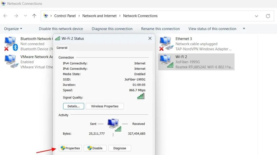This screenshot has width=277, height=155.
Task: Click the Network Connections icon in address bar
Action: point(45,16)
